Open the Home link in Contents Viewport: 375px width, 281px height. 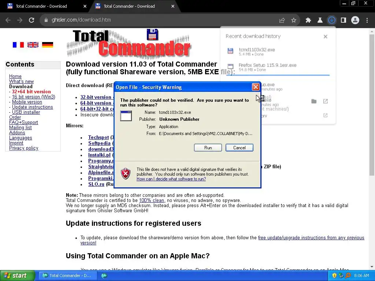point(15,76)
